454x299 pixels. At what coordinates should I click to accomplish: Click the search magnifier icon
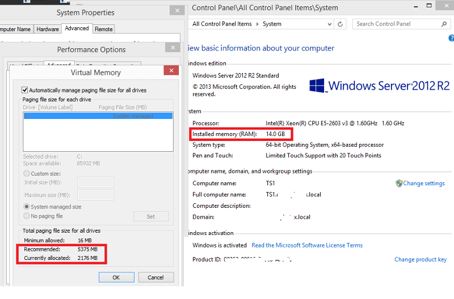coord(444,24)
